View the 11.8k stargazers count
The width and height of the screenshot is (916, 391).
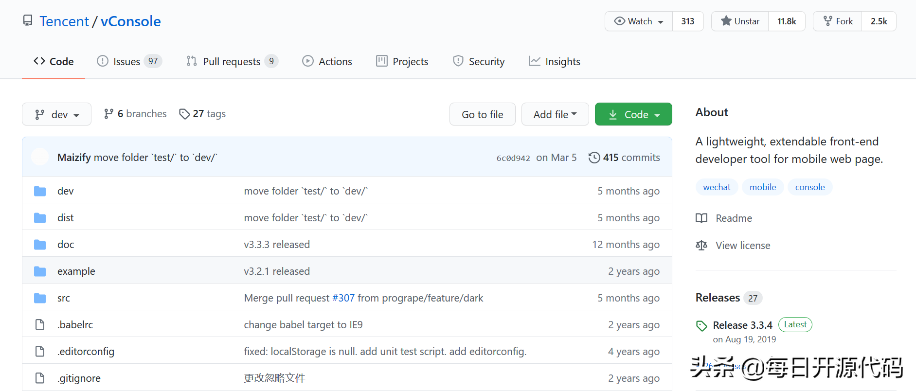click(x=787, y=21)
